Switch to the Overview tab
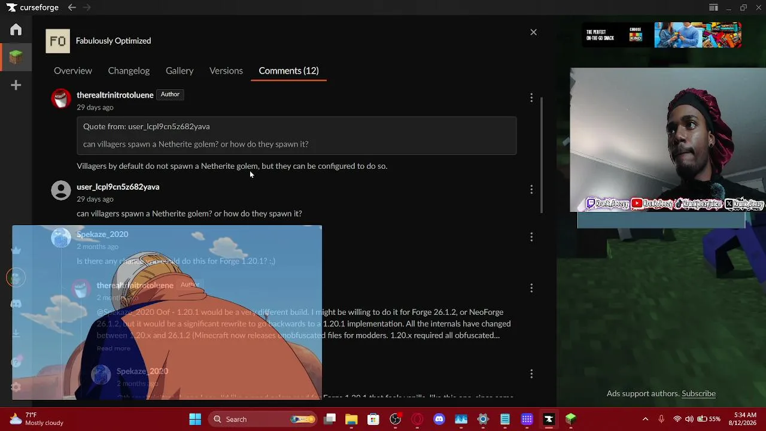This screenshot has height=431, width=766. point(73,71)
